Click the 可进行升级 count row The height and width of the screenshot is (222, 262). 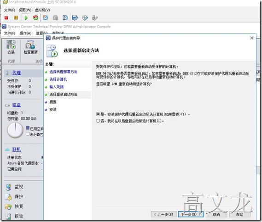pyautogui.click(x=19, y=92)
